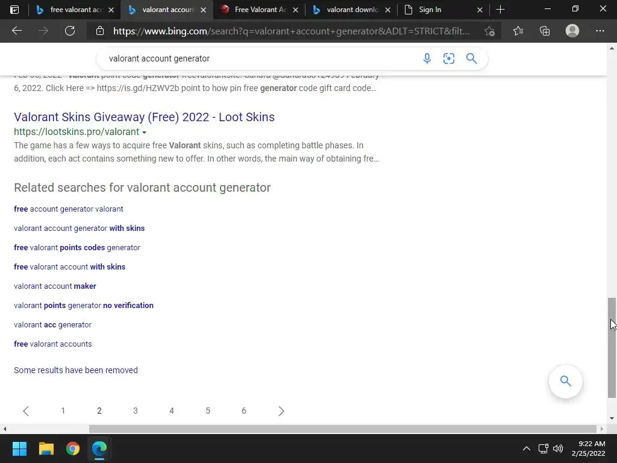The width and height of the screenshot is (617, 463).
Task: Click the https://lootskins.pro/valorant URL
Action: point(77,132)
